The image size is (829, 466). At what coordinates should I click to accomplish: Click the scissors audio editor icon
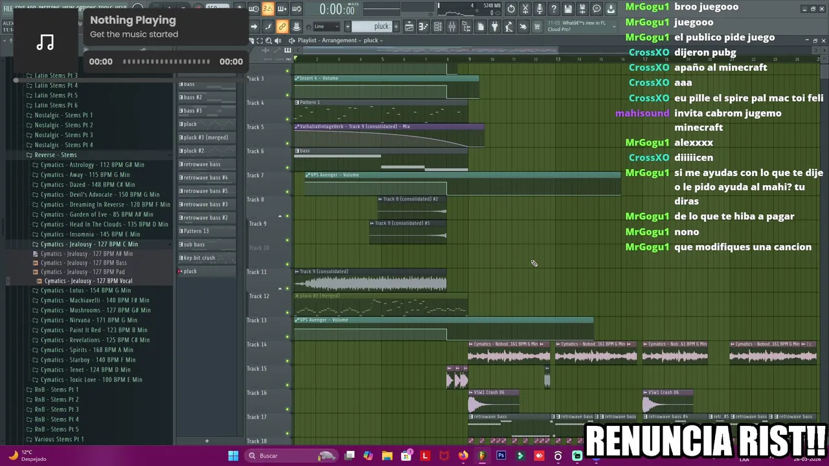[525, 9]
